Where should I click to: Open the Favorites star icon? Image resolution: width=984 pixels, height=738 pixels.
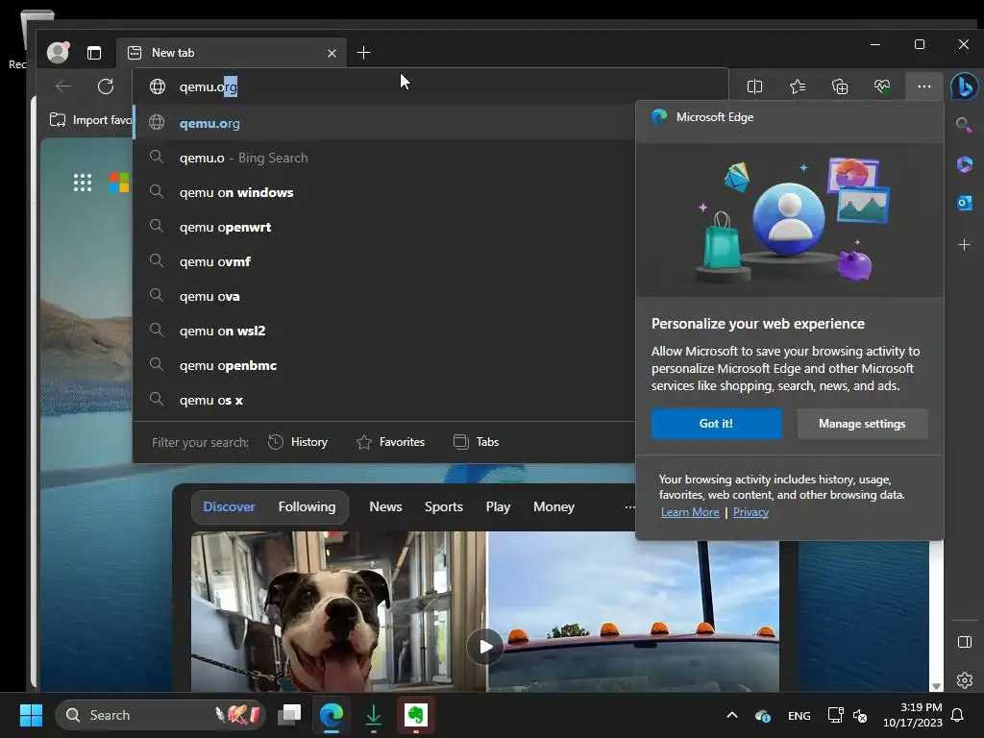pos(798,86)
